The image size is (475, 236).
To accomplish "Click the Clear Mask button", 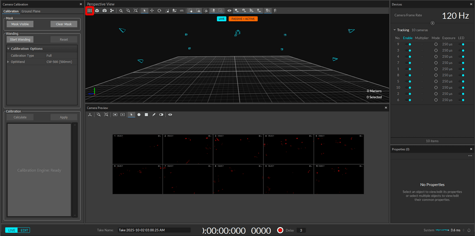I will point(64,24).
